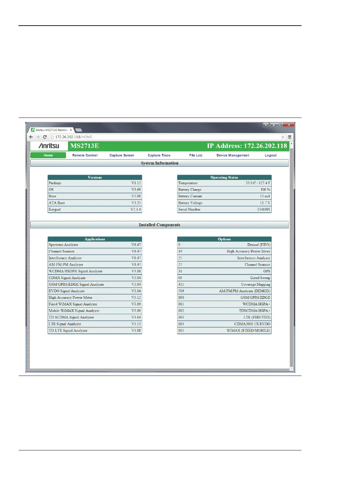Bookmark the page with the star icon
Image resolution: width=339 pixels, height=478 pixels.
point(282,137)
